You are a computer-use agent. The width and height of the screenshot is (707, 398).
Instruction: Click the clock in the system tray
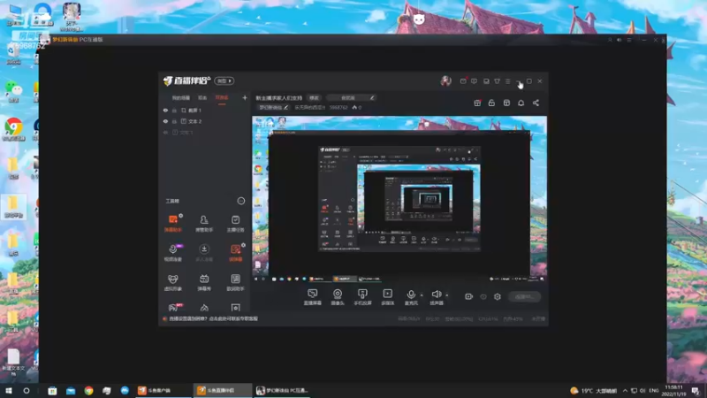point(673,390)
